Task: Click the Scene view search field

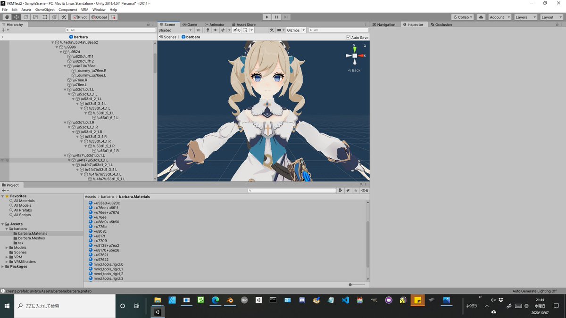Action: tap(338, 30)
